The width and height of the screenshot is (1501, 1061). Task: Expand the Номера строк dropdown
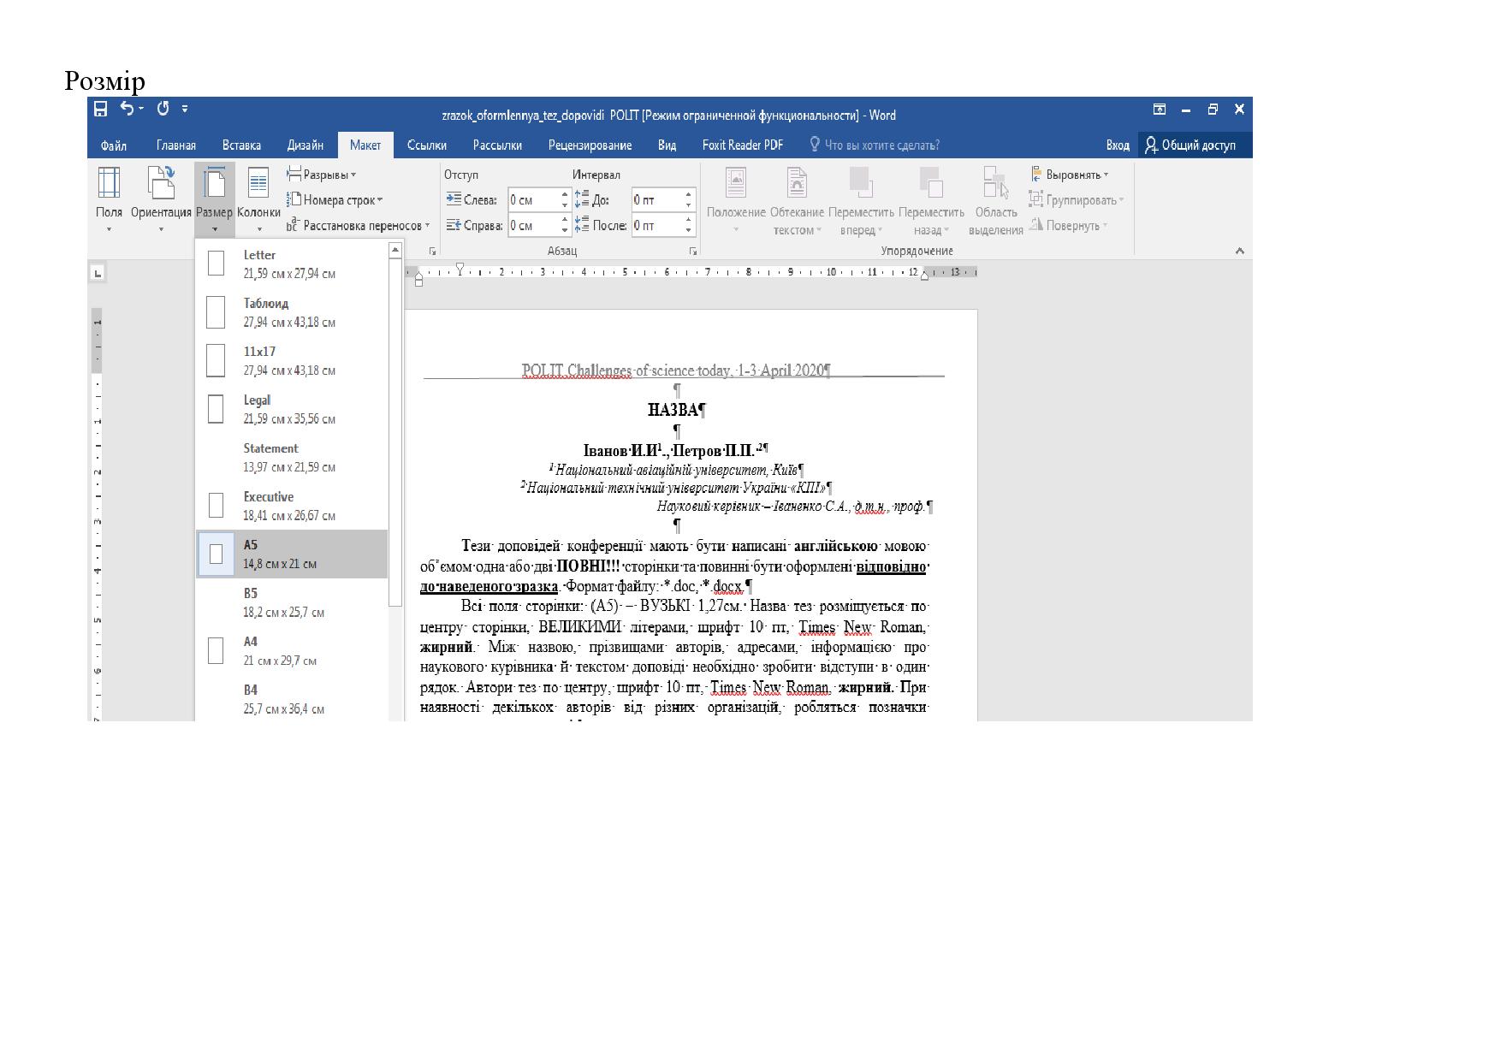[x=335, y=200]
